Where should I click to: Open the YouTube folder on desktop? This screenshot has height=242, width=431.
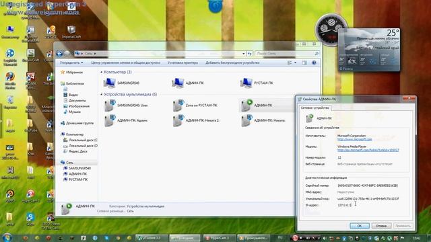[30, 126]
